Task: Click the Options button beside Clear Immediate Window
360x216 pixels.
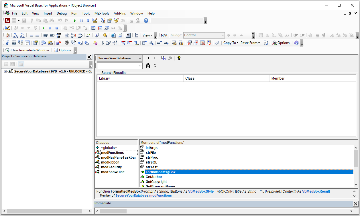Action: [x=62, y=50]
